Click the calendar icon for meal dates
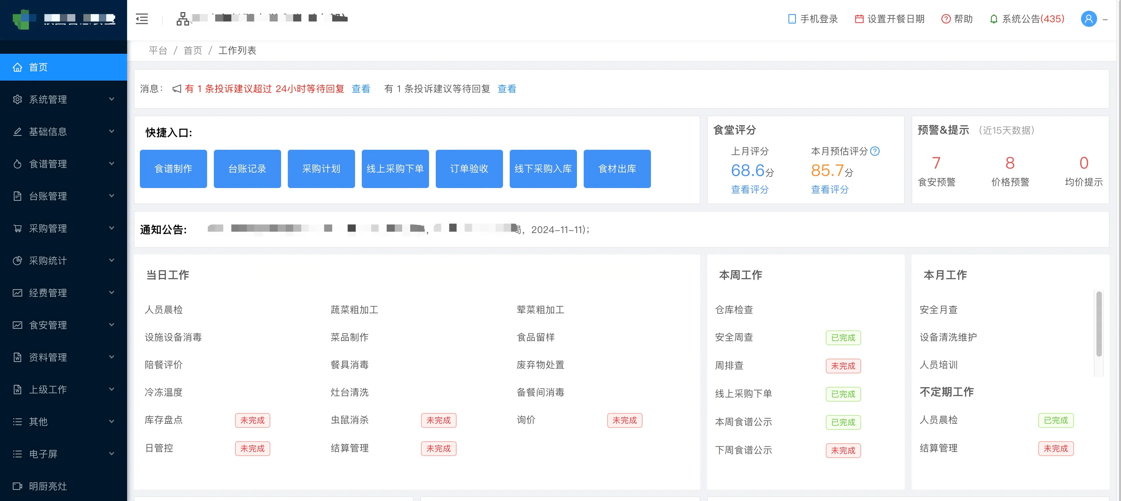The image size is (1121, 501). tap(859, 19)
